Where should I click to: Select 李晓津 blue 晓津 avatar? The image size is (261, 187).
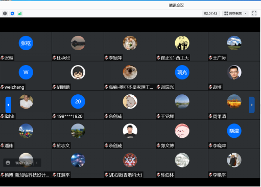click(x=234, y=131)
